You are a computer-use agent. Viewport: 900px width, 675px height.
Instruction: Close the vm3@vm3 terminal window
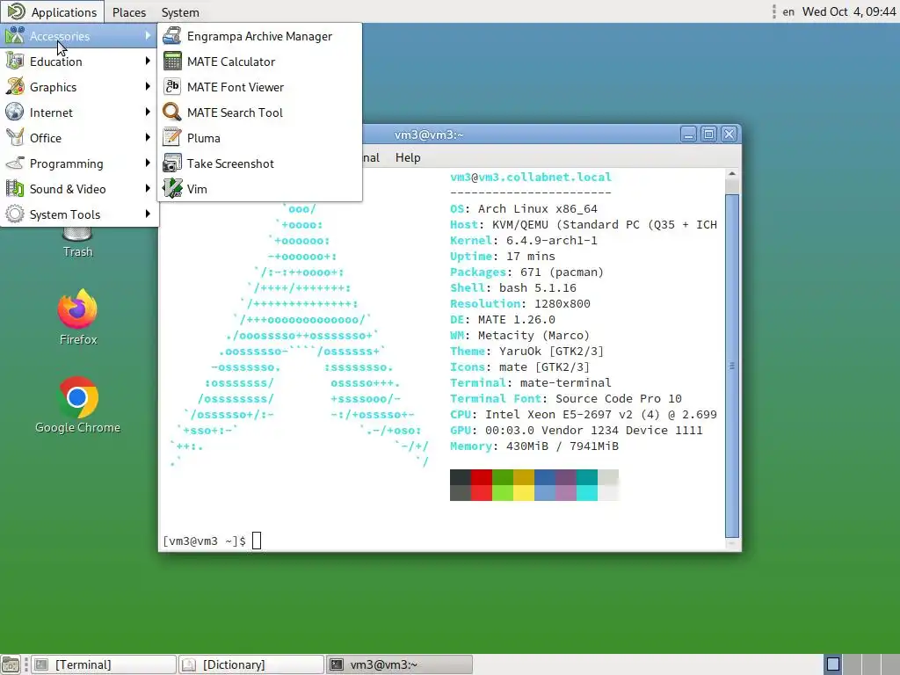(729, 134)
